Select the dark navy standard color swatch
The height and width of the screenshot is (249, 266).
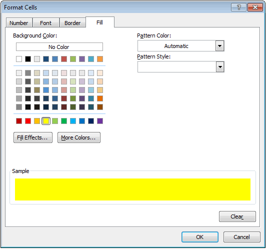[x=91, y=121]
